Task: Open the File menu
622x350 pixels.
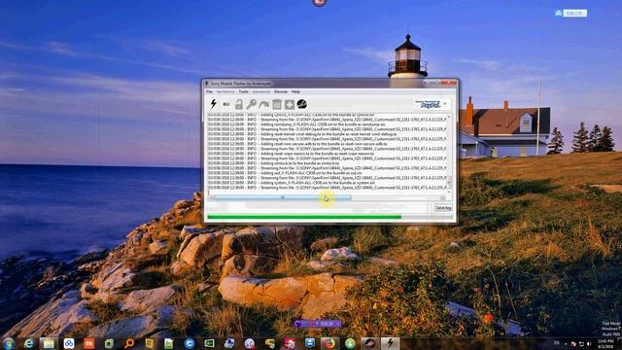Action: pos(209,91)
